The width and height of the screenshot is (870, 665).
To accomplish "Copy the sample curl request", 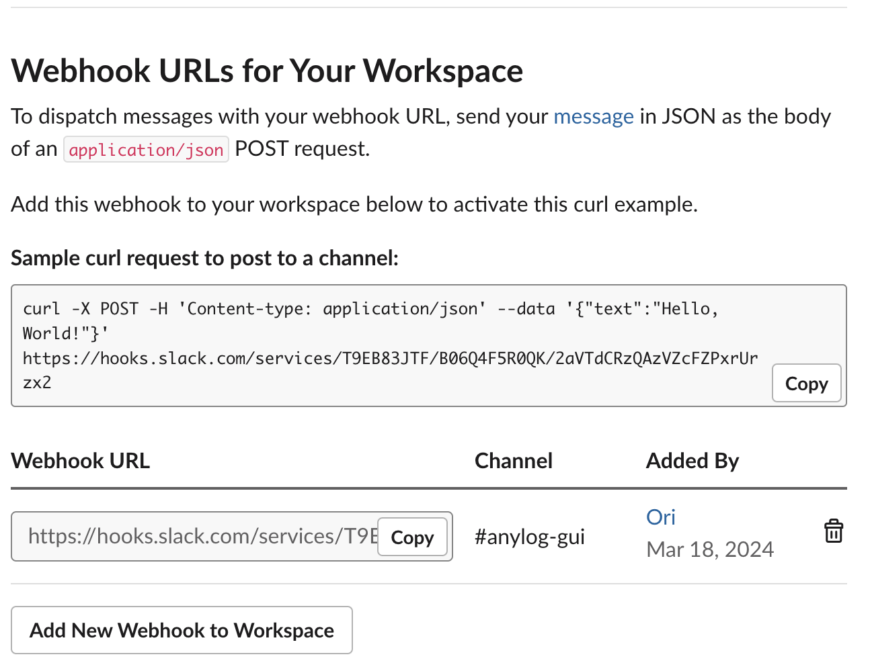I will pos(806,384).
